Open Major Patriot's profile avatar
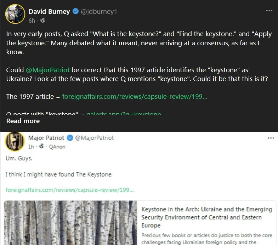Screen dimensions: 278x245 tap(15, 141)
